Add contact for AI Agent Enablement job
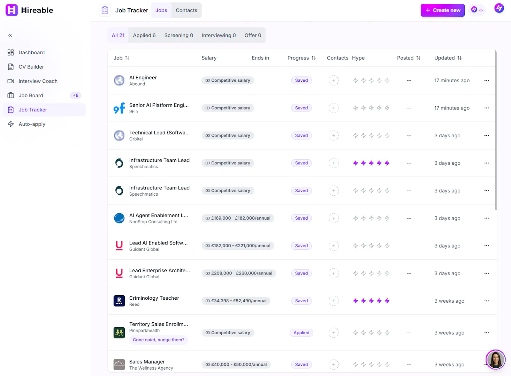This screenshot has width=511, height=376. 334,218
